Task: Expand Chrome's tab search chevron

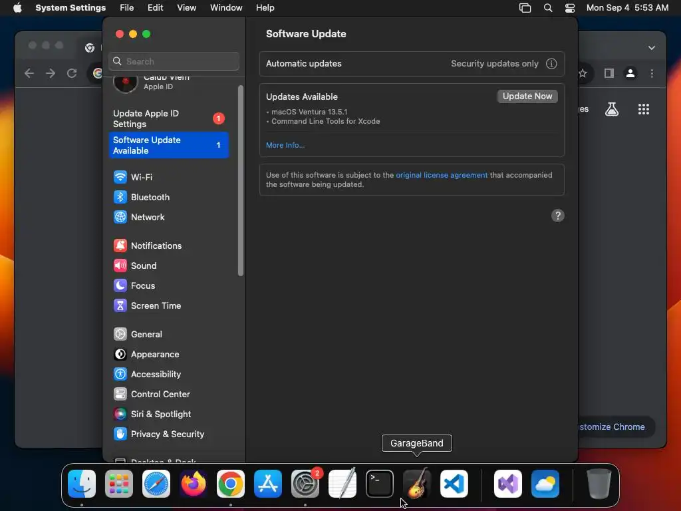Action: coord(652,48)
